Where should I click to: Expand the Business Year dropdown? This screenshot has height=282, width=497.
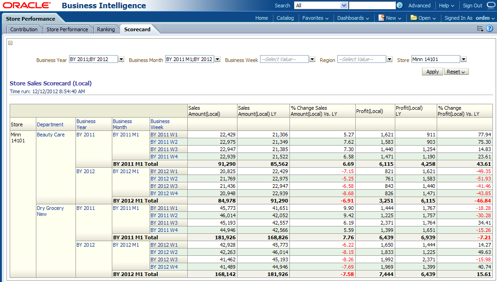121,59
